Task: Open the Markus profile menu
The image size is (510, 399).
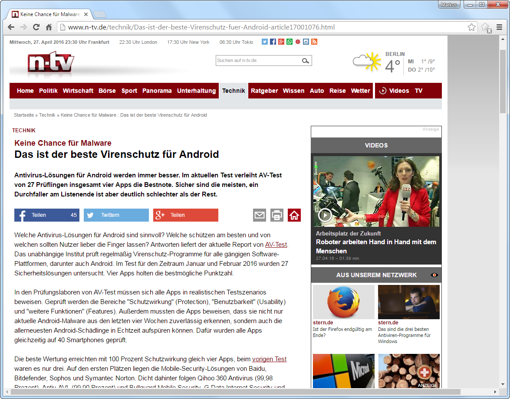Action: click(x=449, y=5)
